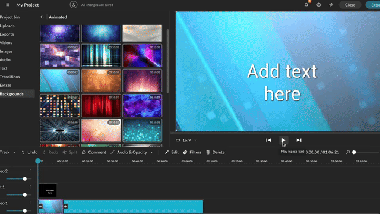Open the Extras section
380x214 pixels.
point(5,85)
